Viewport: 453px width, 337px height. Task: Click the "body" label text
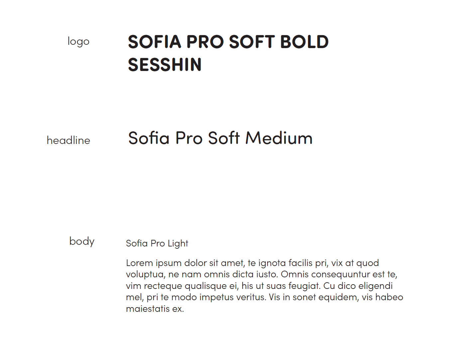click(x=82, y=241)
